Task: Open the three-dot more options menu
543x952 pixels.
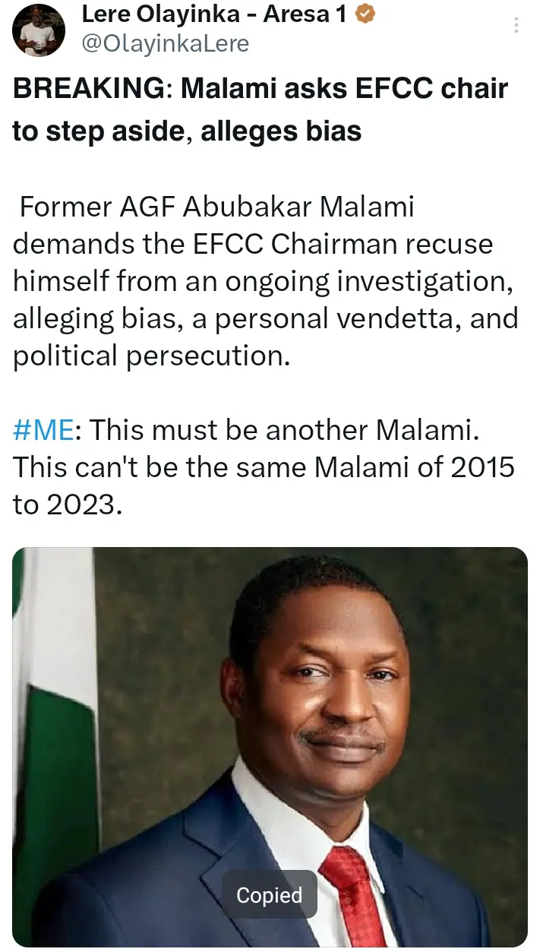Action: 516,25
